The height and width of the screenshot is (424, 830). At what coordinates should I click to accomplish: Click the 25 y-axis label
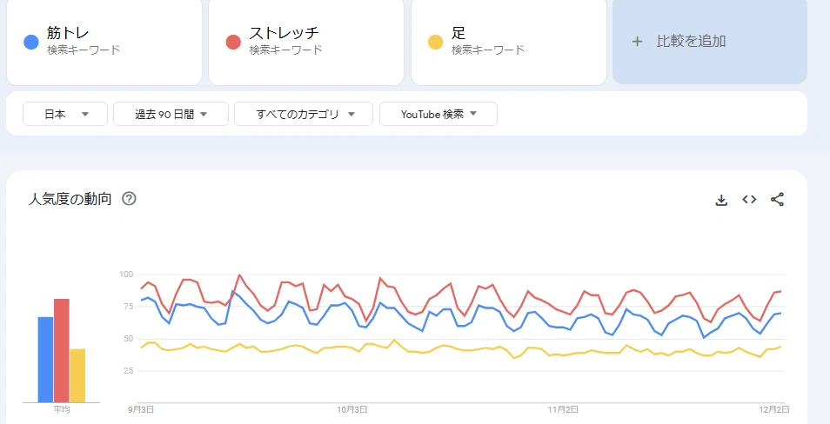127,371
